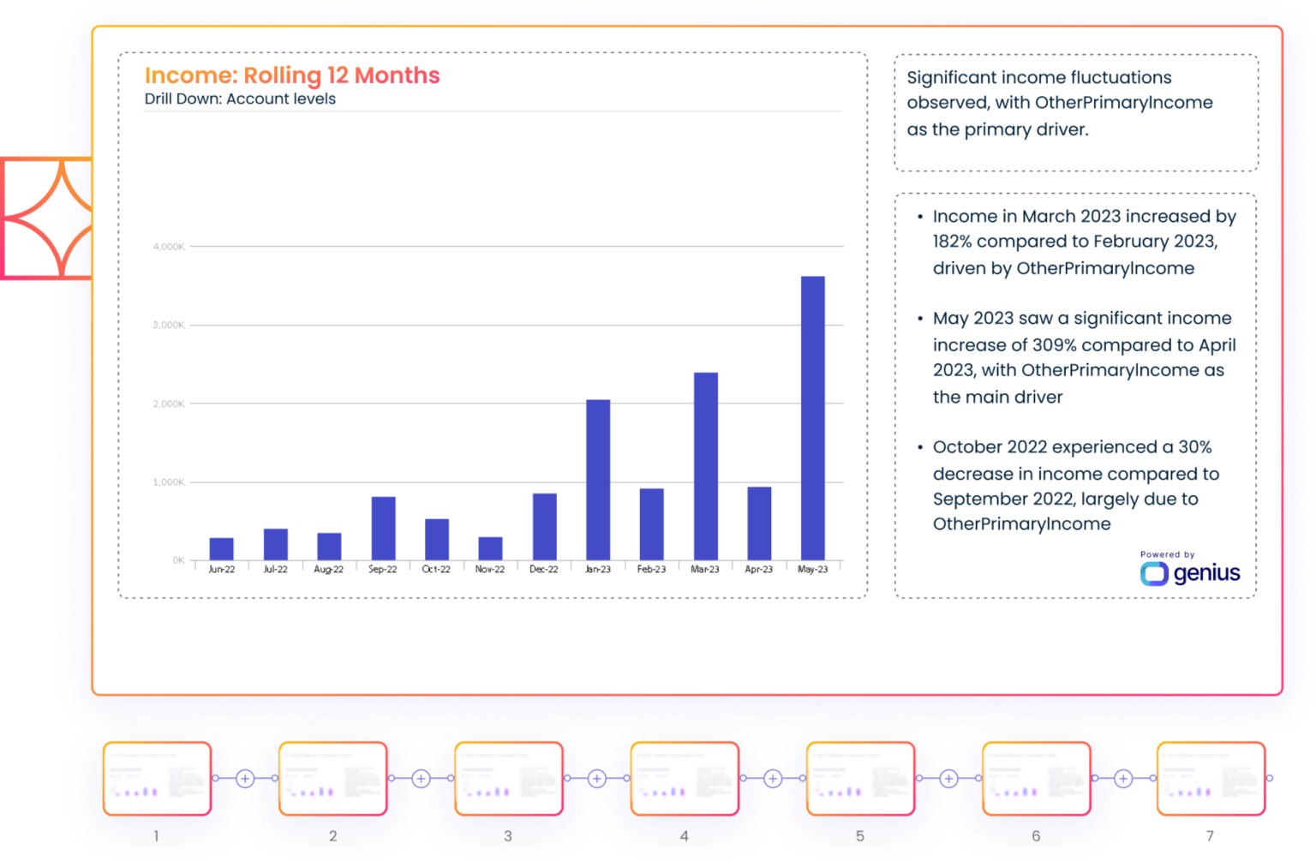Image resolution: width=1316 pixels, height=861 pixels.
Task: Click the Mar-23 bar in the chart
Action: (x=704, y=463)
